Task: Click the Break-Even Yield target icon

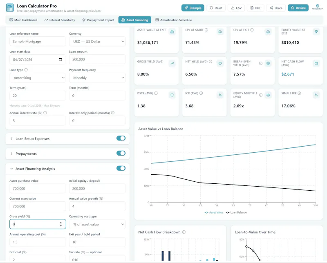Action: point(268,63)
